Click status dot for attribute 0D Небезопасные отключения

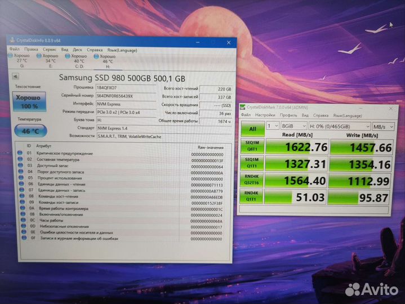click(x=24, y=226)
